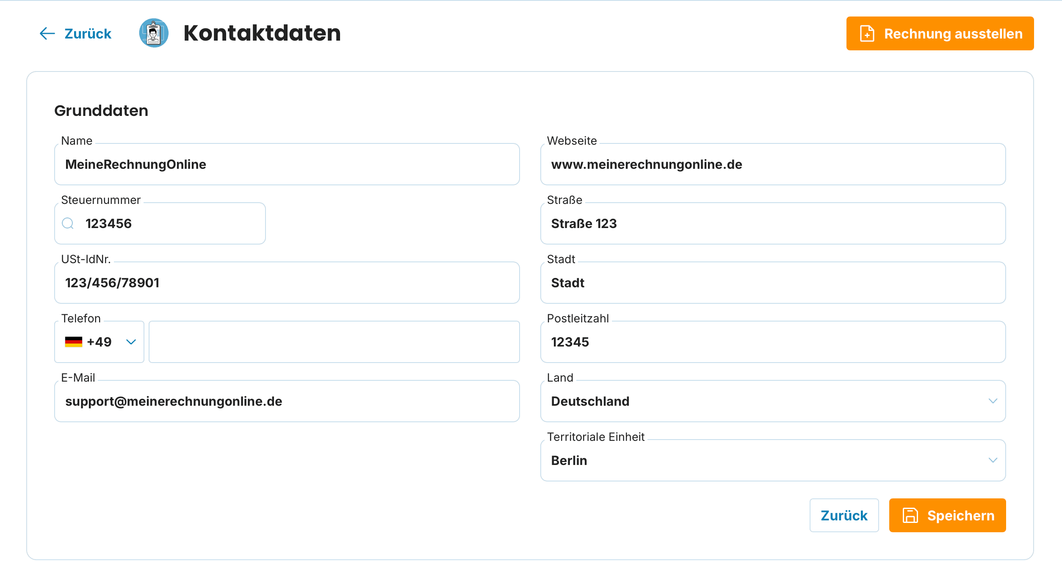Focus the Postleitzahl field with 12345
Screen dimensions: 1062x572
pyautogui.click(x=773, y=342)
